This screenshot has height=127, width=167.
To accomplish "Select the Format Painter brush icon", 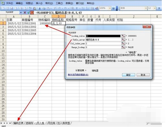I will (54, 8).
